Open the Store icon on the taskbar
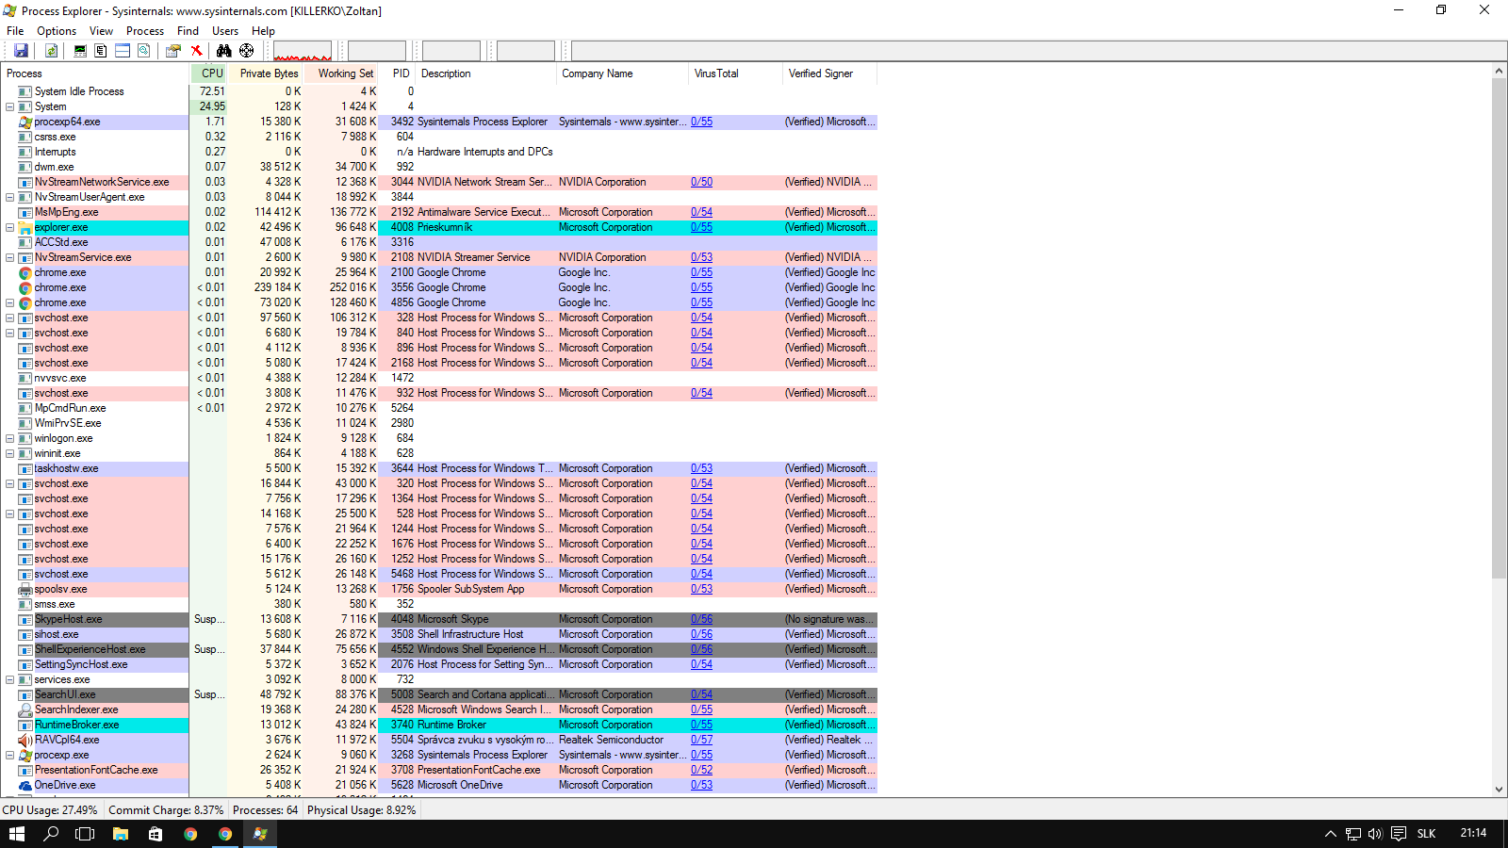 (156, 834)
